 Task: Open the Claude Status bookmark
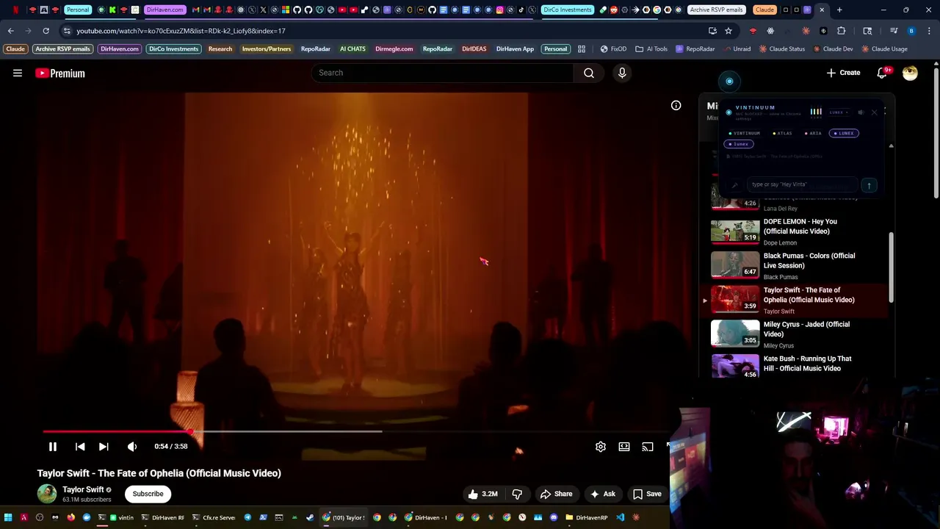pos(782,48)
